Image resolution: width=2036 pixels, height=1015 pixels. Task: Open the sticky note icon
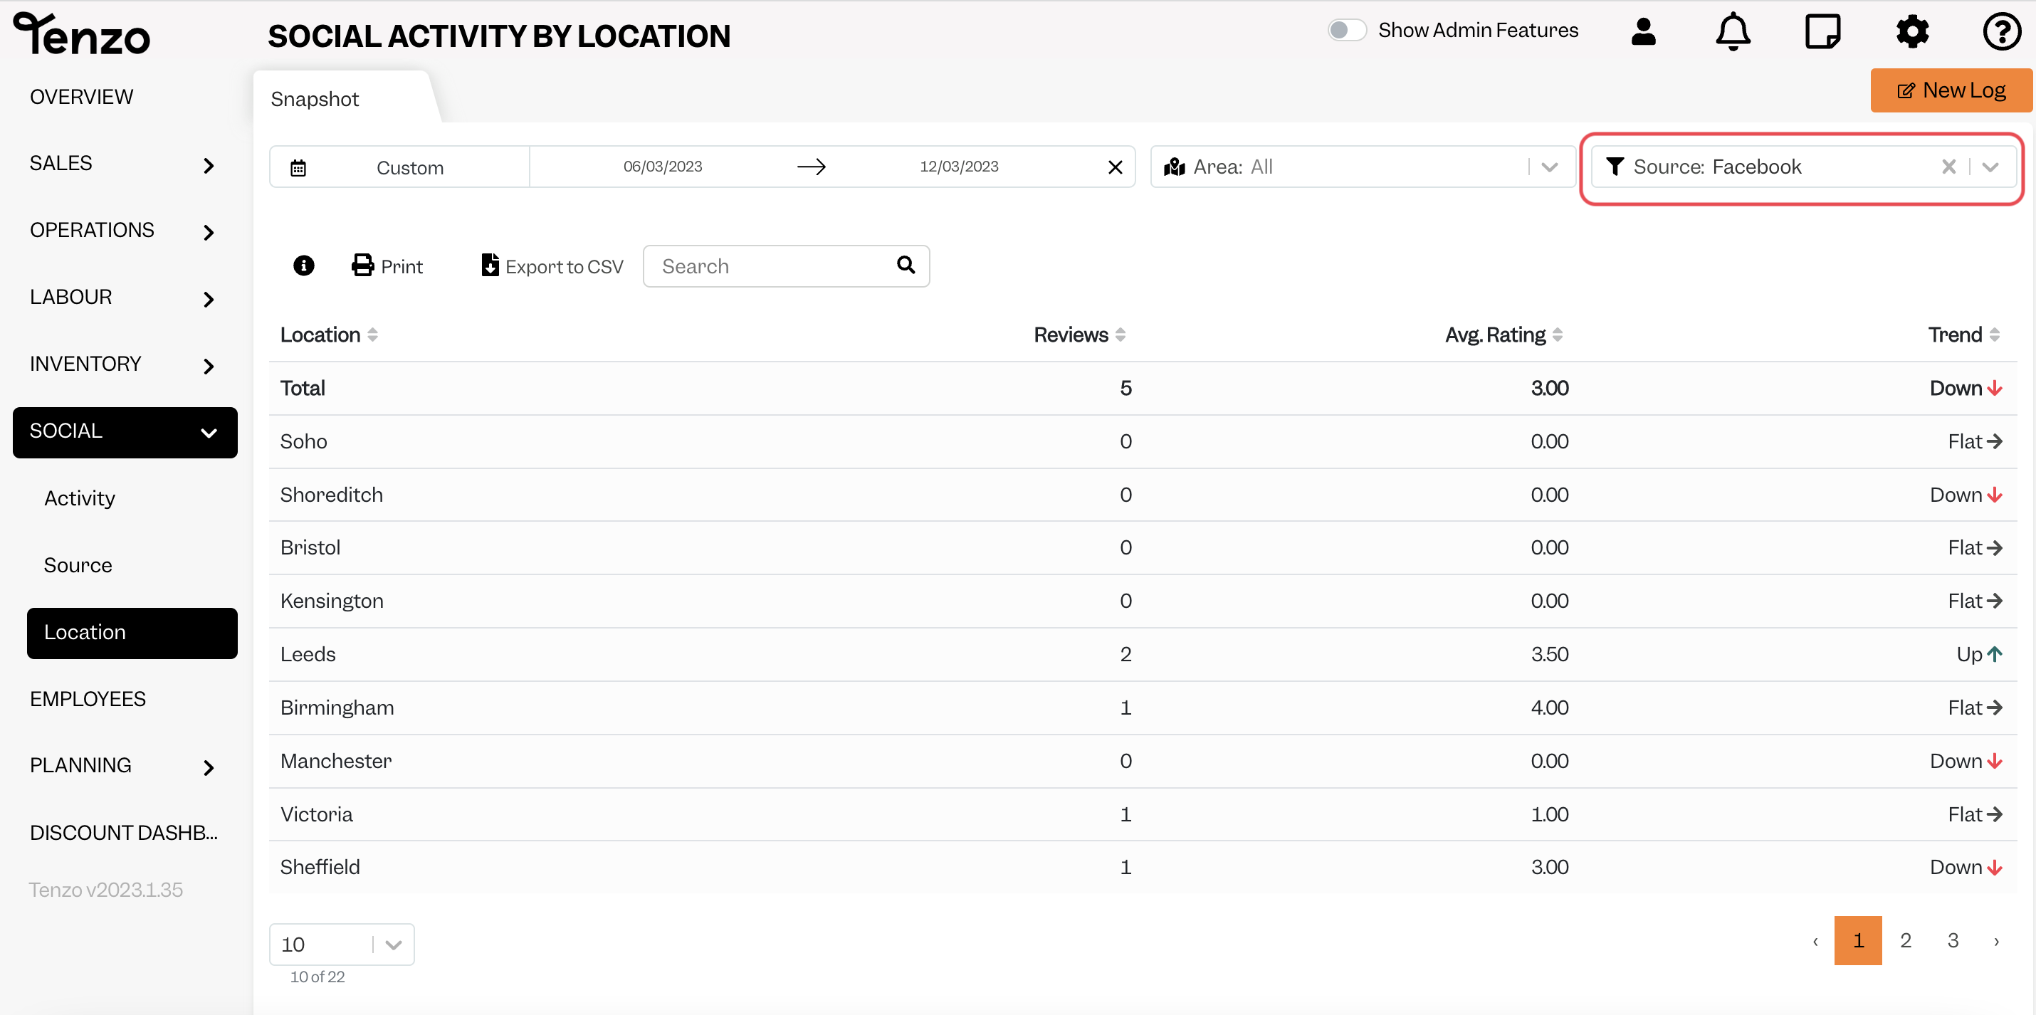point(1822,31)
